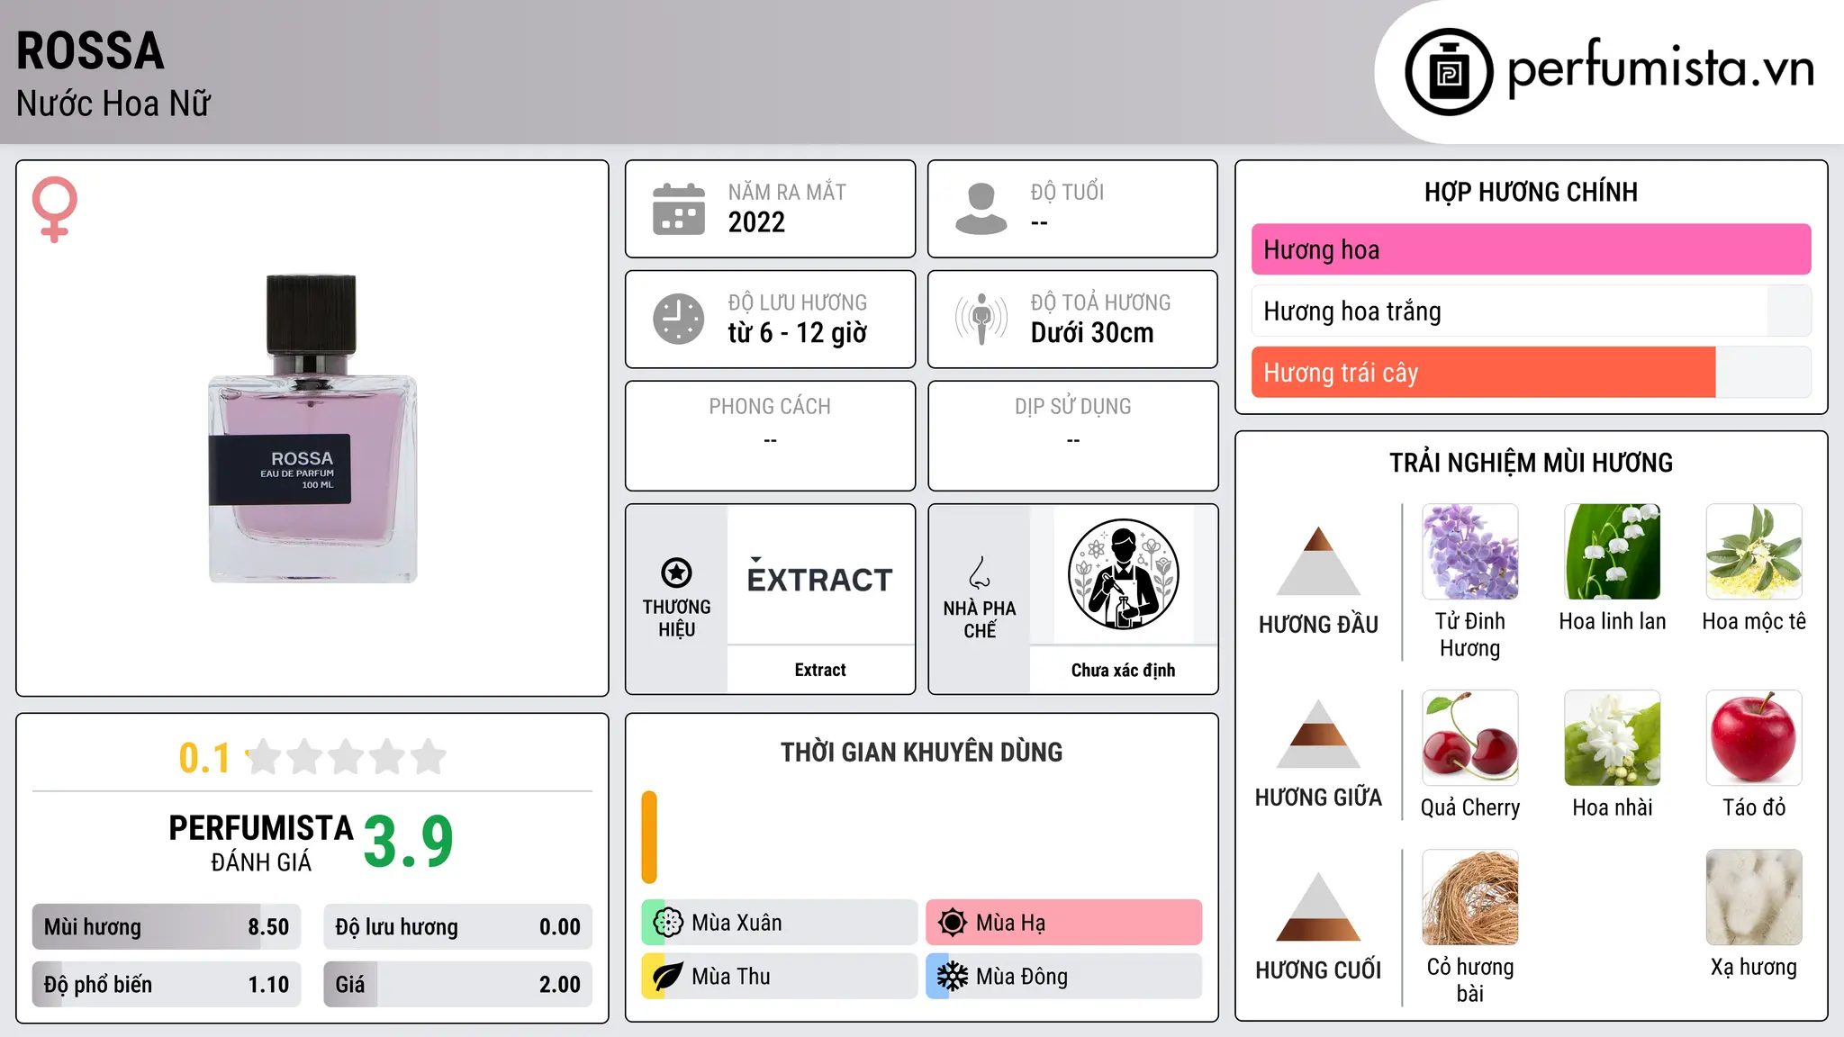Click the Giá 2.00 score bar
1844x1037 pixels.
[x=457, y=985]
